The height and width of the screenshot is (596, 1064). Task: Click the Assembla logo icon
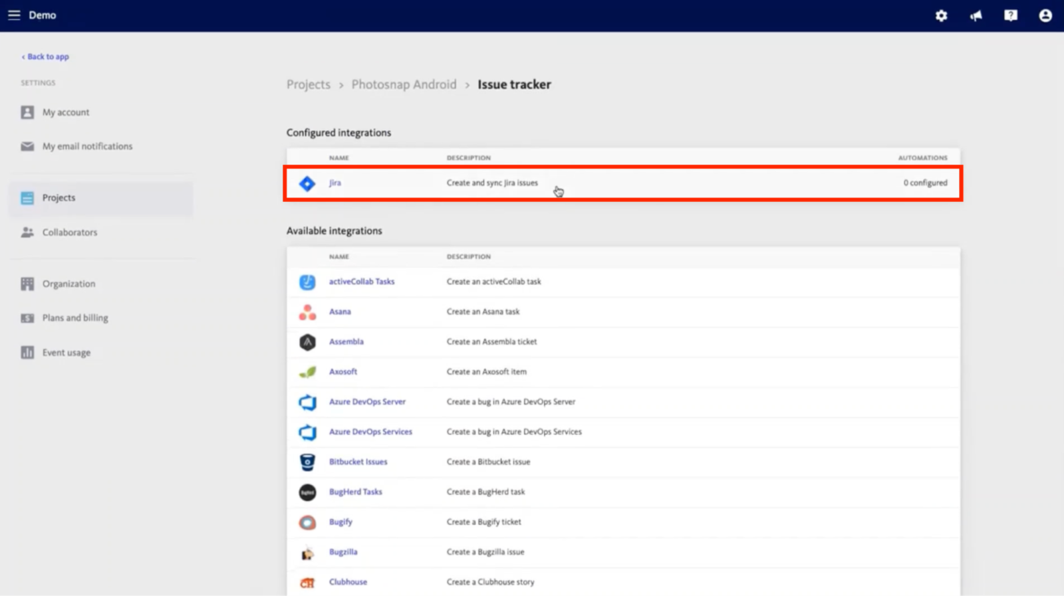[x=307, y=342]
